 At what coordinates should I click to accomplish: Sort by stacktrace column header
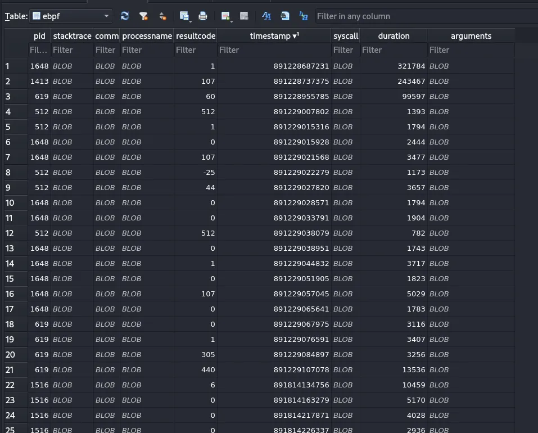(72, 36)
